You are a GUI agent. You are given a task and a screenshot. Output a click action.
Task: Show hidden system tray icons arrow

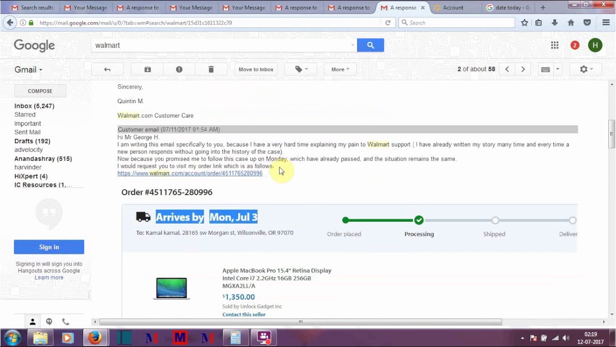click(x=522, y=338)
